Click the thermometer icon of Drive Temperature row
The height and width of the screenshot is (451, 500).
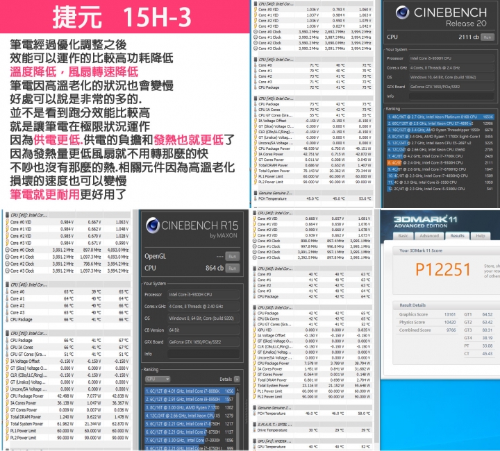coord(255,430)
